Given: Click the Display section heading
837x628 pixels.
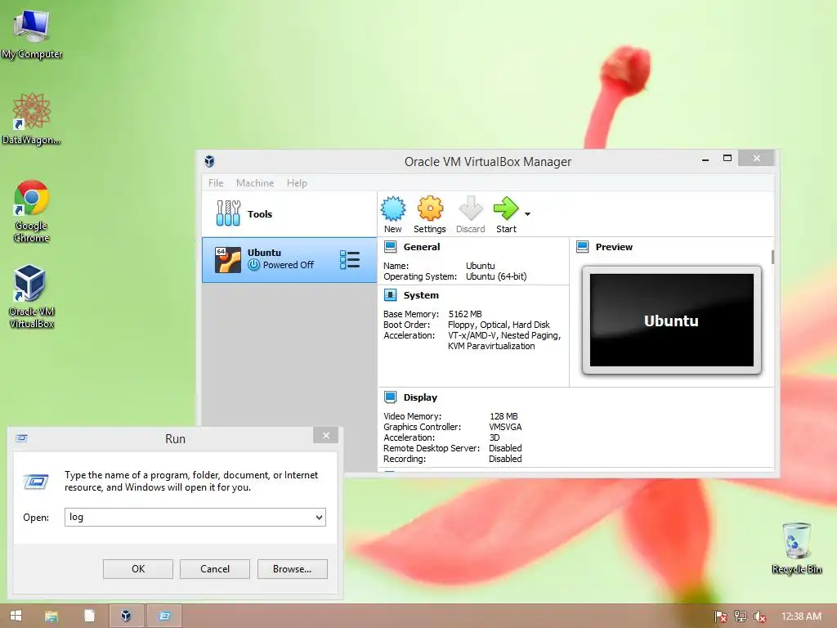Looking at the screenshot, I should [x=421, y=397].
